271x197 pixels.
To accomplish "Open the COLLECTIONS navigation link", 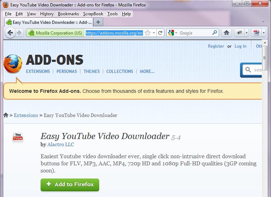I will (x=119, y=71).
